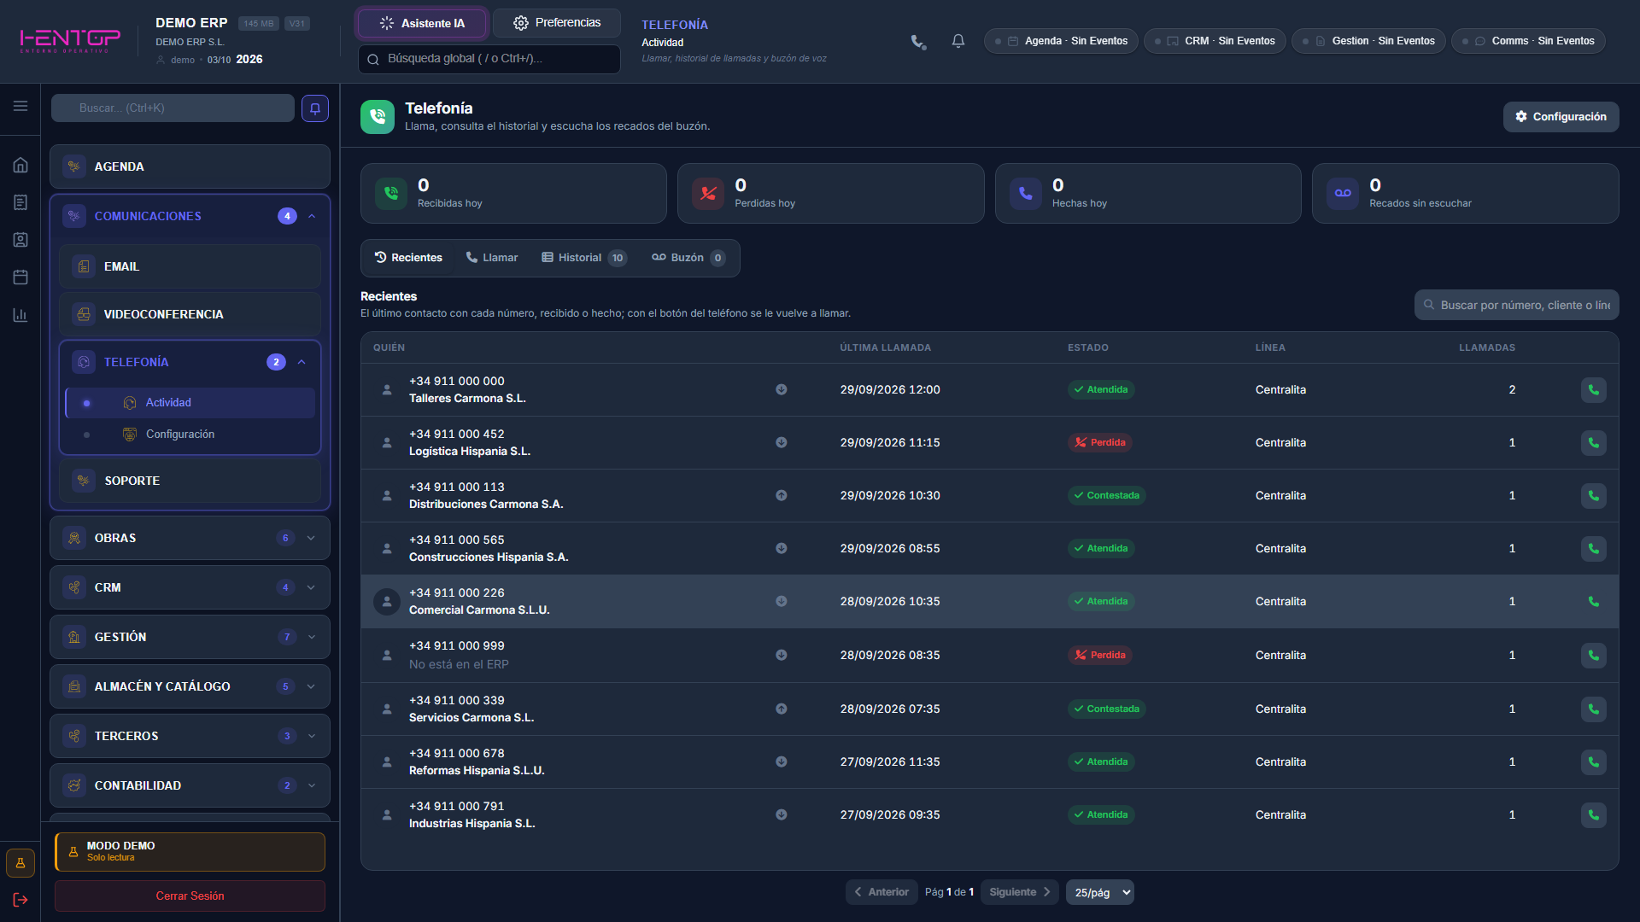Open the bar chart statistics icon in rail
This screenshot has width=1640, height=922.
click(20, 315)
